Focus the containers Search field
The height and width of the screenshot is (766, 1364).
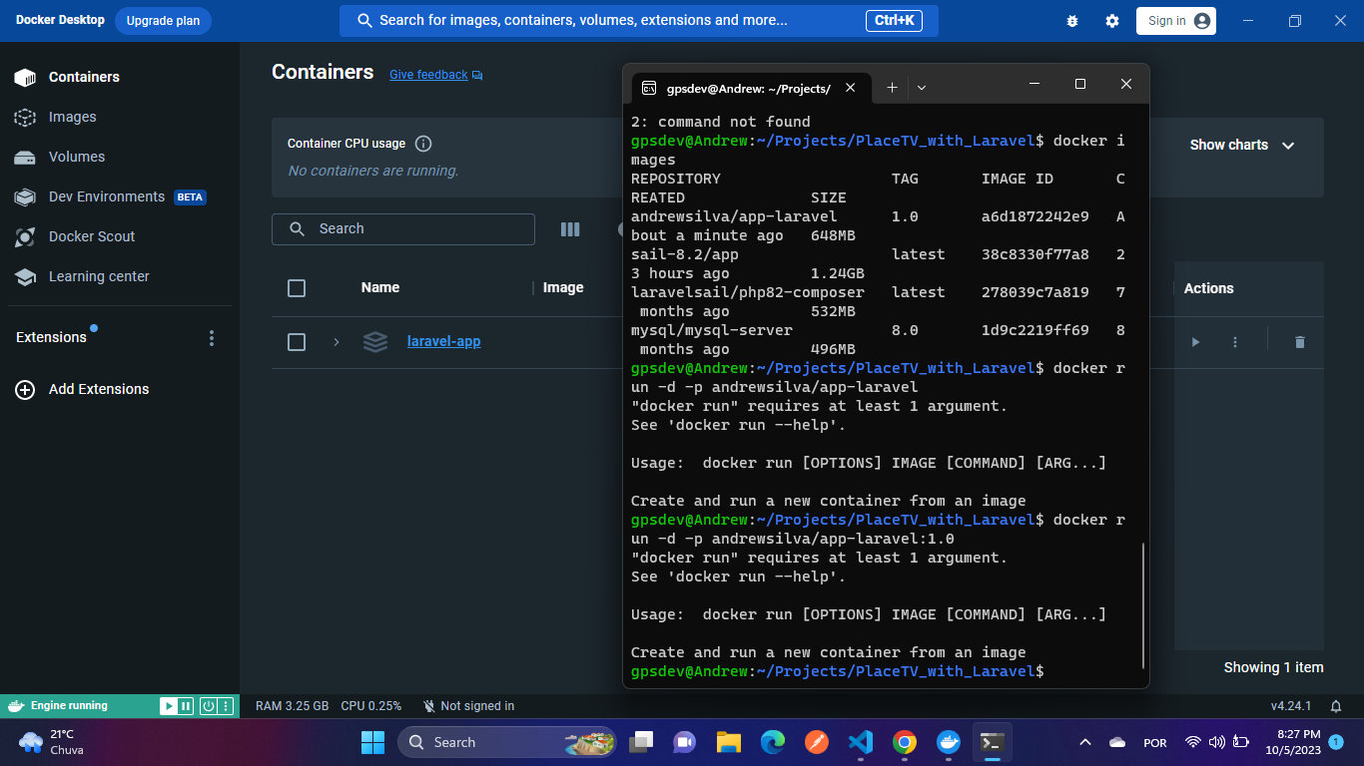pos(403,229)
